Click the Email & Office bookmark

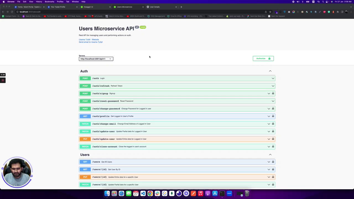[175, 16]
